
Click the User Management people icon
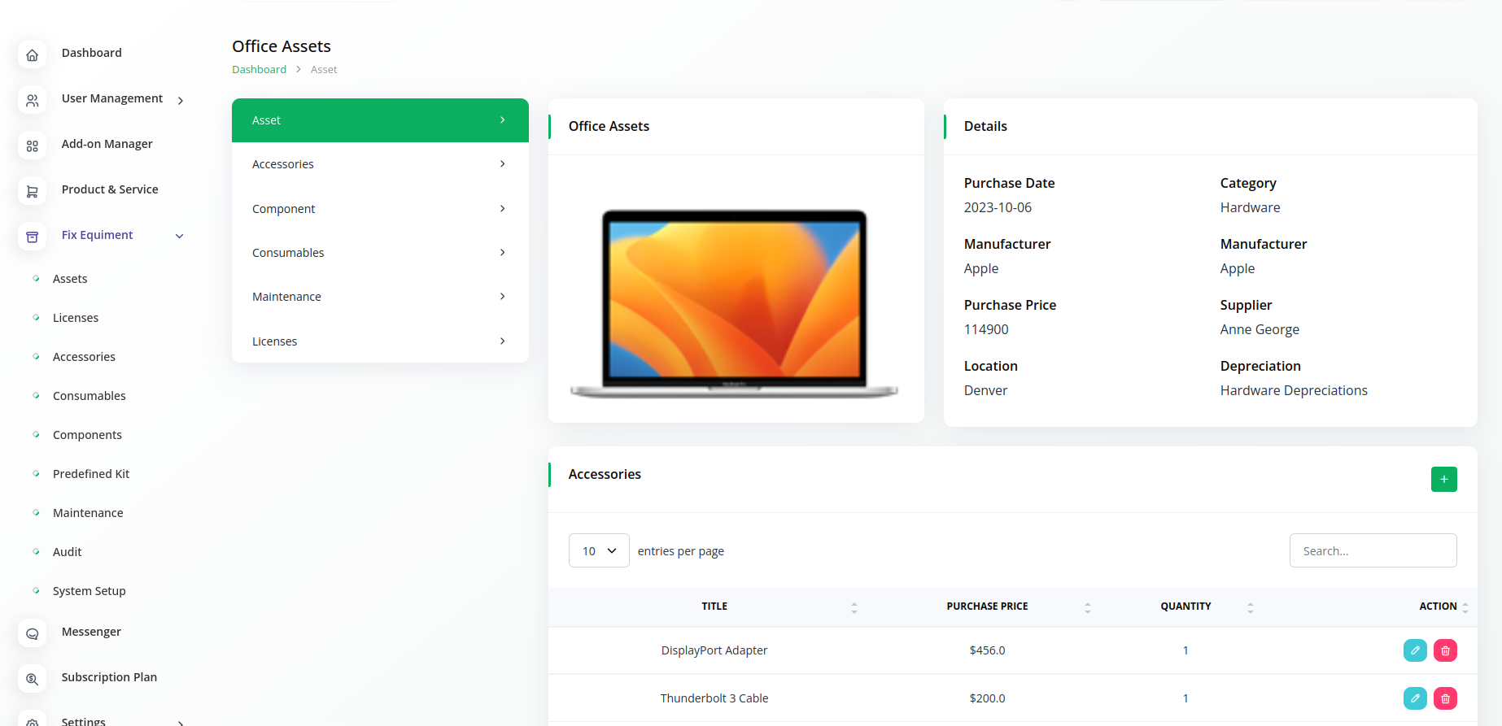pos(32,101)
